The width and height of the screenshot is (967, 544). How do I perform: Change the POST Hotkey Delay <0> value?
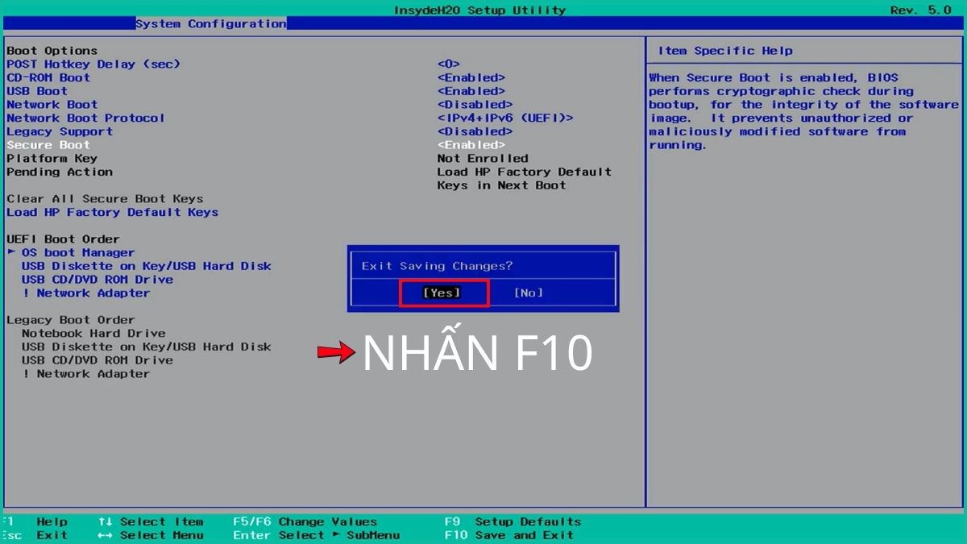pyautogui.click(x=449, y=64)
